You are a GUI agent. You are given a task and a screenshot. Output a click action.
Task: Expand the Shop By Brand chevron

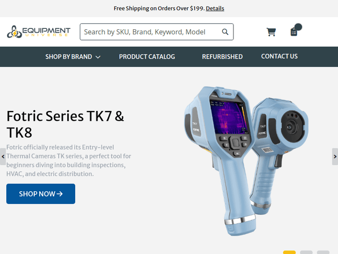(x=98, y=57)
